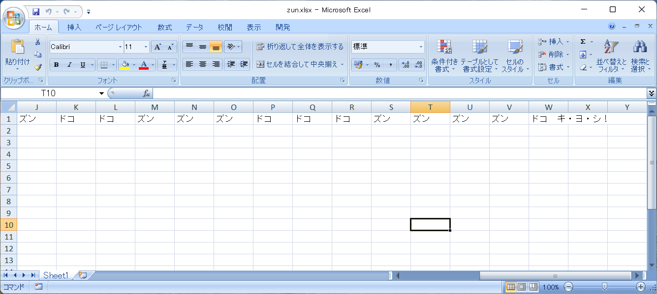Select column T header
The image size is (657, 294).
pyautogui.click(x=430, y=107)
